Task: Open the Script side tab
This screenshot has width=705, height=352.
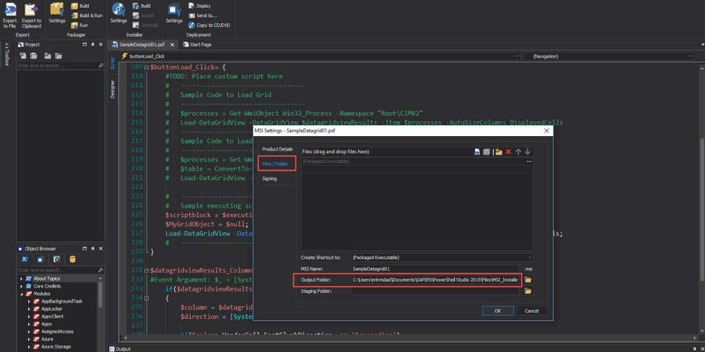Action: click(x=112, y=63)
